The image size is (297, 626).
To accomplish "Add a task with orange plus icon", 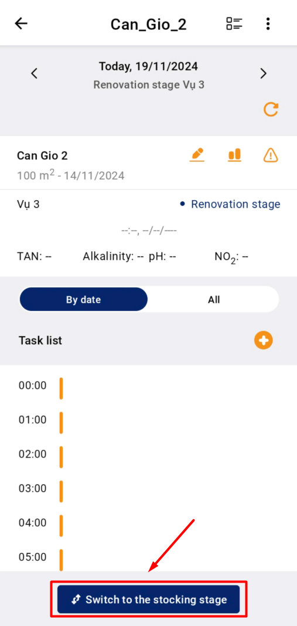I will (264, 340).
